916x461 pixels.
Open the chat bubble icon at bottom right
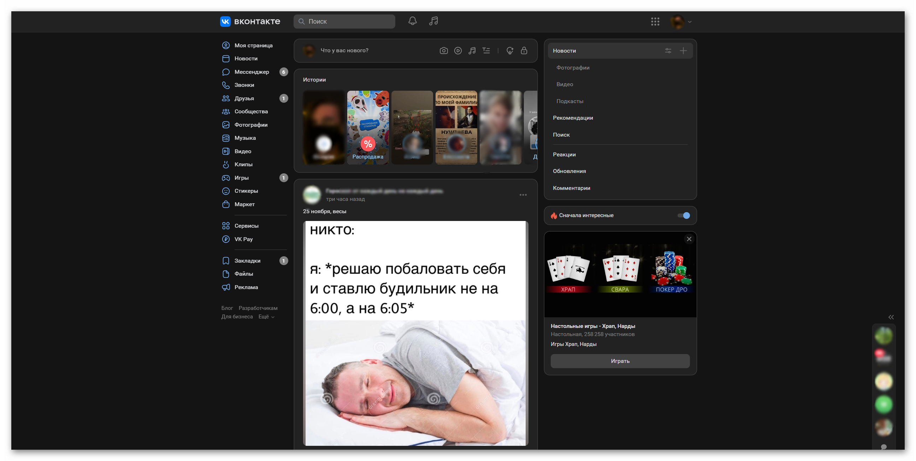click(883, 447)
